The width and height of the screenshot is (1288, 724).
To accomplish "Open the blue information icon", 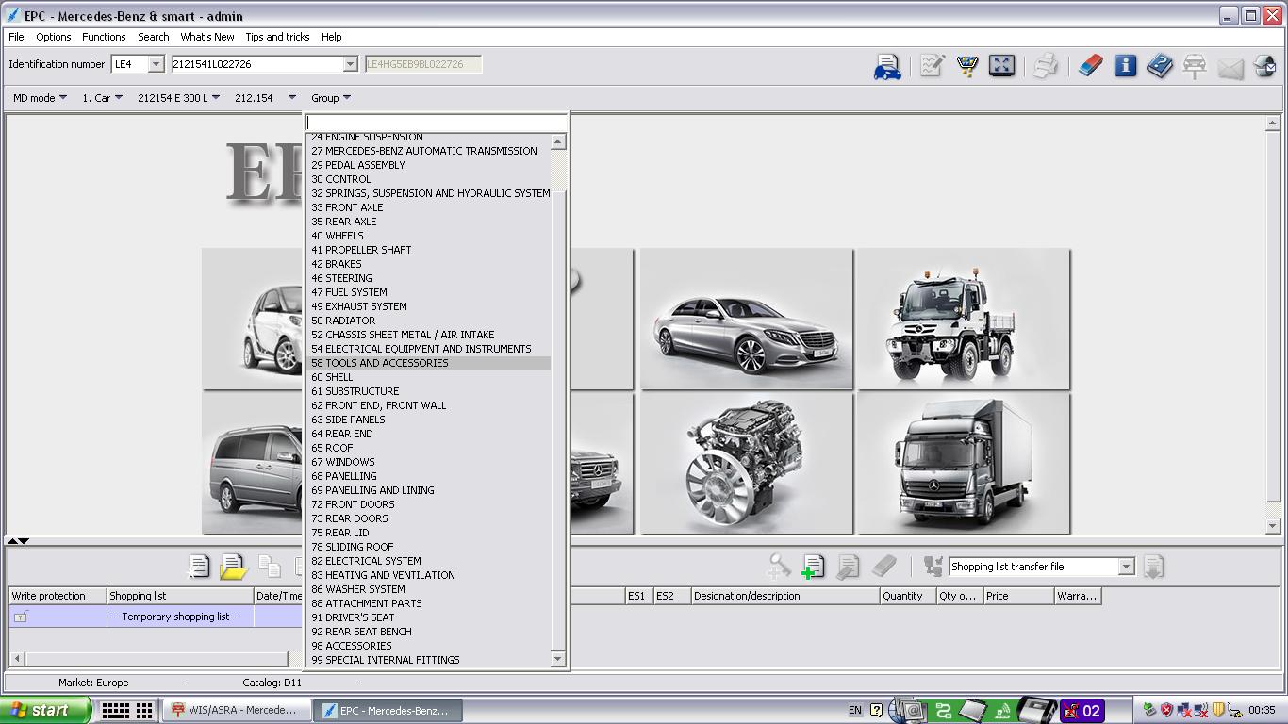I will point(1125,66).
